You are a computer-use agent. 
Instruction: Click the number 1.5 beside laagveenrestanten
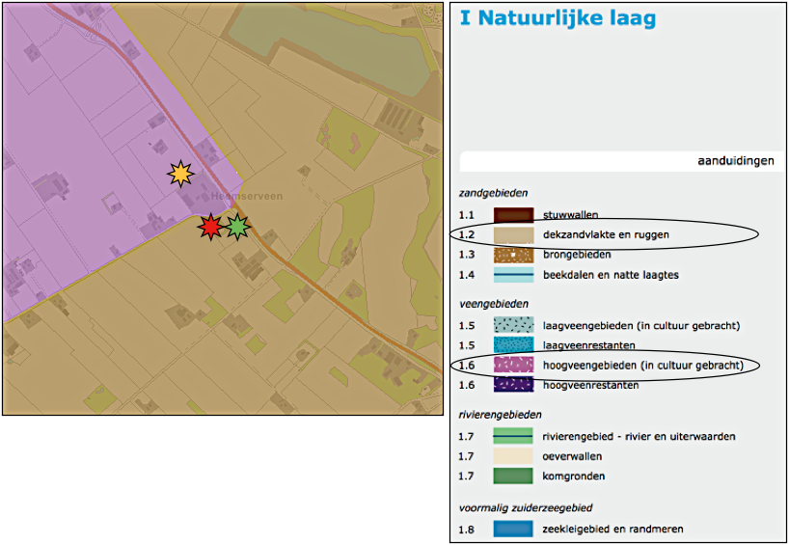[467, 345]
